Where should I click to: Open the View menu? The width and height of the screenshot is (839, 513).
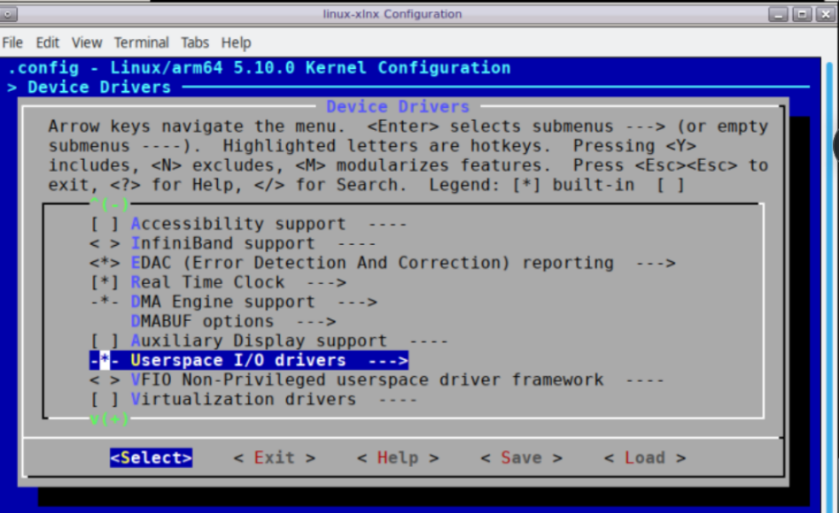pos(86,42)
